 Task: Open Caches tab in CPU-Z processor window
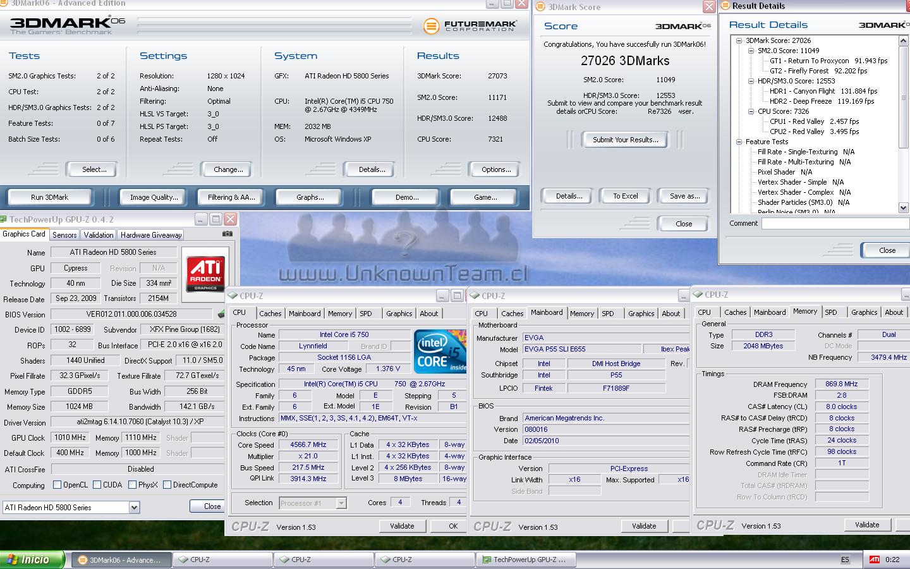tap(270, 314)
